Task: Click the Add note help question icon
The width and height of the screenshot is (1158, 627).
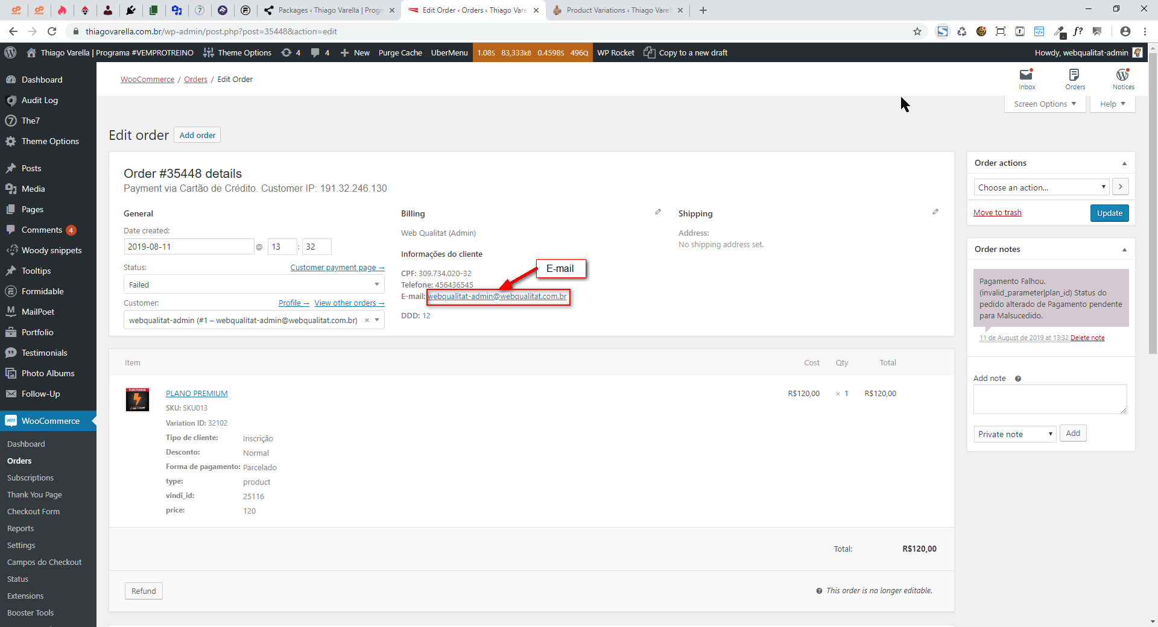Action: (1018, 379)
